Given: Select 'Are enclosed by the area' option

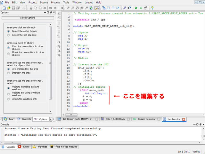Looking at the screenshot, I should [9, 69].
